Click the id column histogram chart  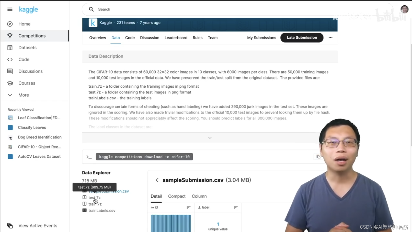[171, 223]
